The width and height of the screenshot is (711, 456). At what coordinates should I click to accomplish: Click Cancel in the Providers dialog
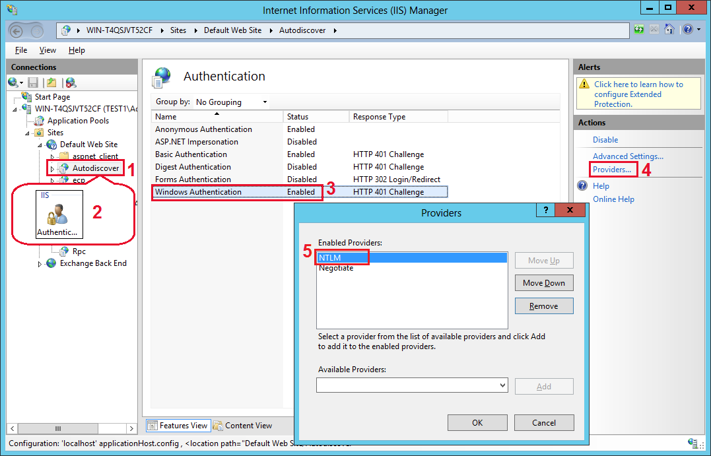[x=544, y=422]
